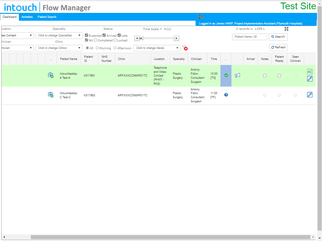Select the Afternoon radio button

[x=115, y=48]
